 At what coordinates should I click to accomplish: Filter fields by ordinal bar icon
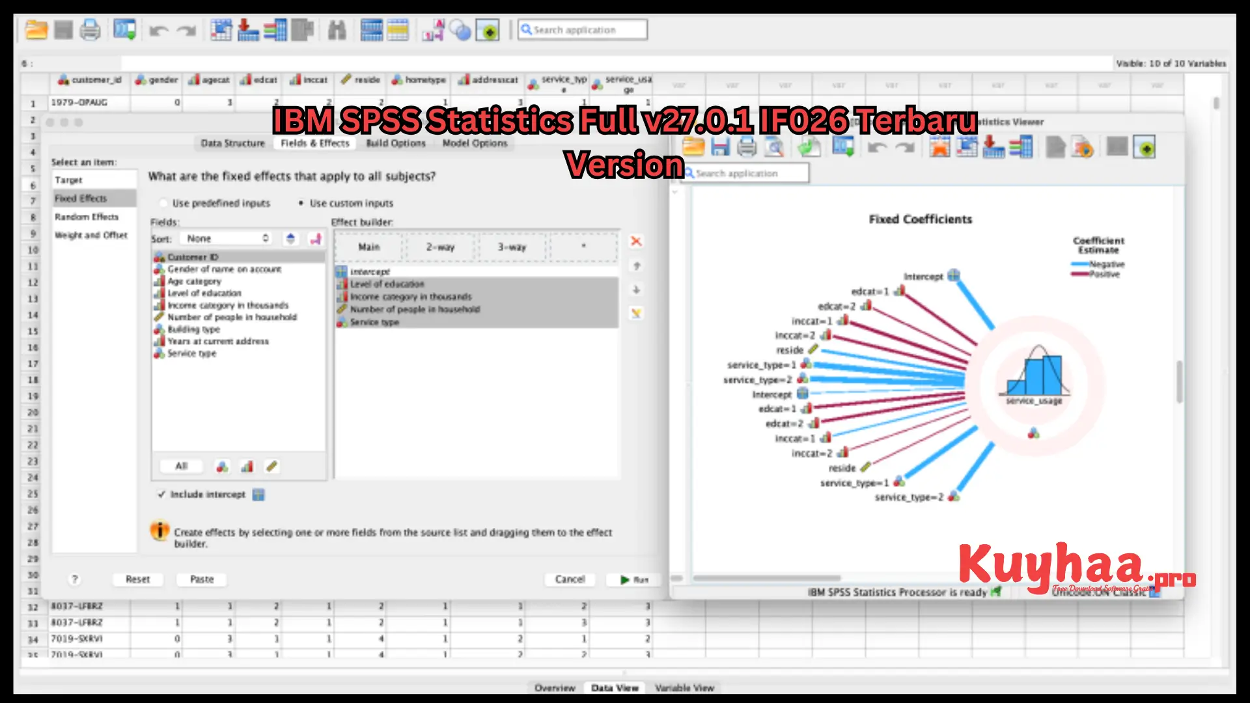pyautogui.click(x=247, y=467)
